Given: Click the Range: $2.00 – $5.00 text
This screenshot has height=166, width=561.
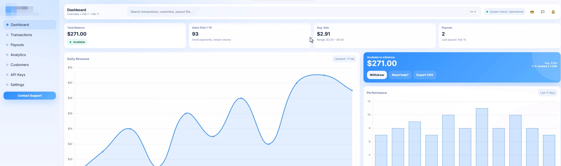Looking at the screenshot, I should pyautogui.click(x=330, y=40).
